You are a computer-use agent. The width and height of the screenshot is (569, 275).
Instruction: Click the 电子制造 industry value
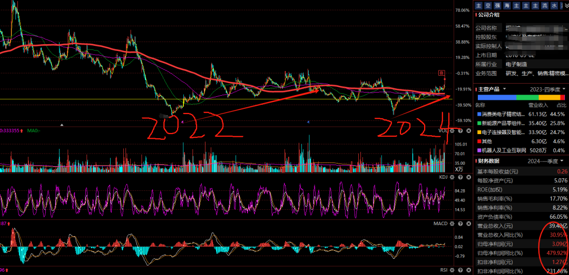click(516, 64)
